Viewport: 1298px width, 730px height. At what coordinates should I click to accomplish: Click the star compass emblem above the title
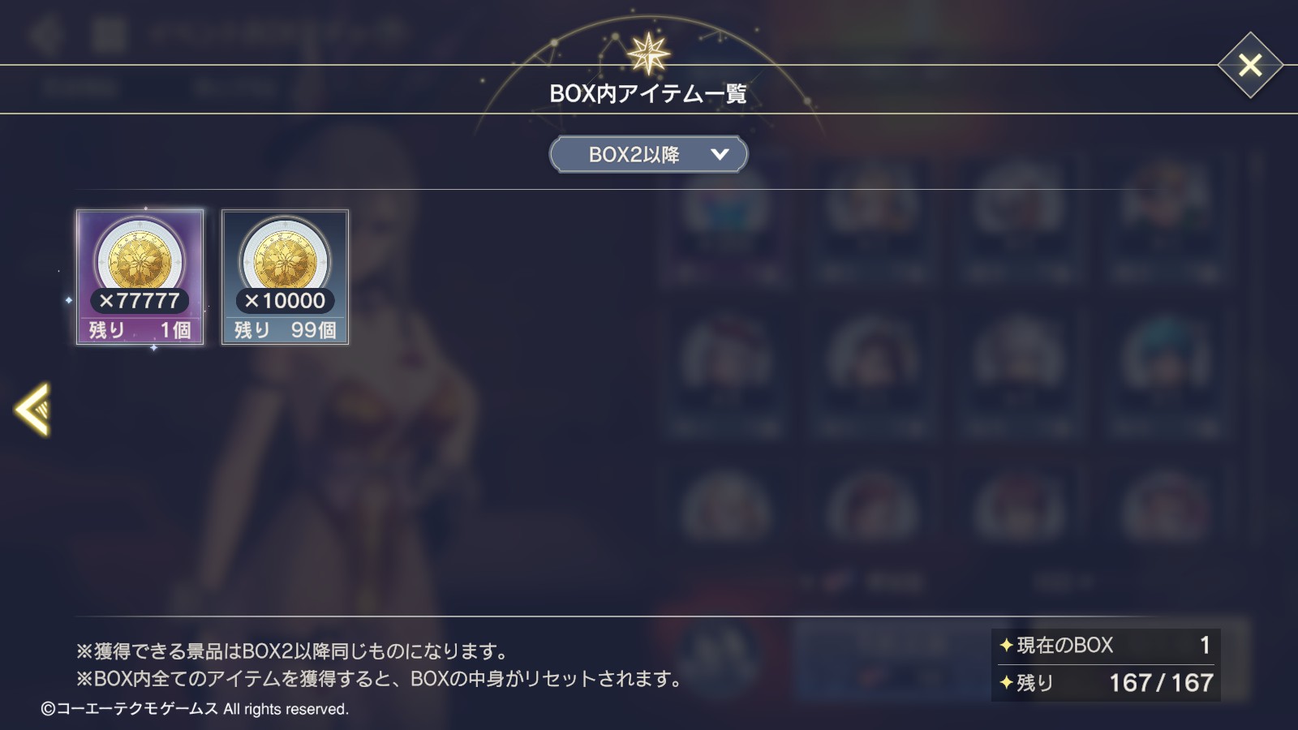pos(648,54)
